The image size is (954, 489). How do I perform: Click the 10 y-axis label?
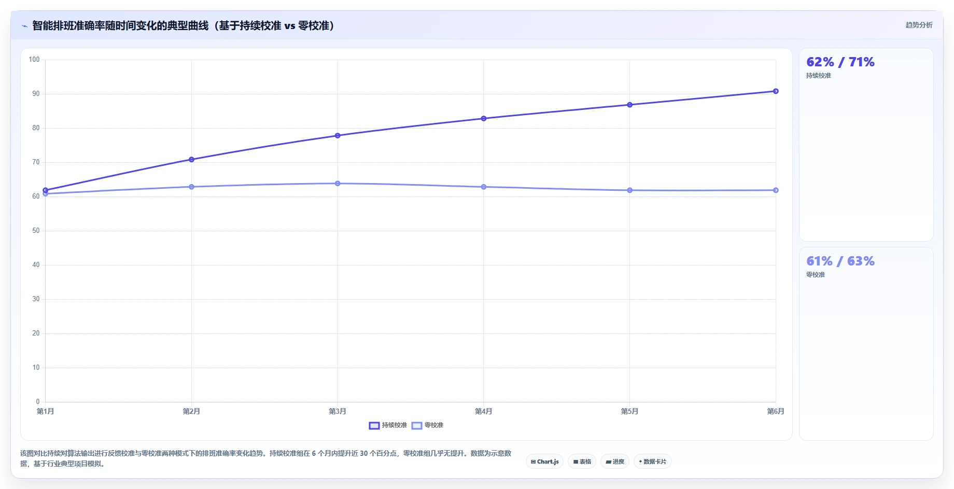(36, 368)
